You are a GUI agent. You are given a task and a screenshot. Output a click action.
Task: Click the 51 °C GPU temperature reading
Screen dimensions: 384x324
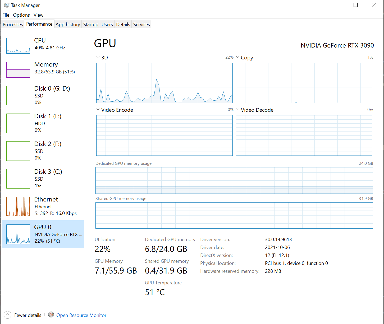pyautogui.click(x=155, y=292)
